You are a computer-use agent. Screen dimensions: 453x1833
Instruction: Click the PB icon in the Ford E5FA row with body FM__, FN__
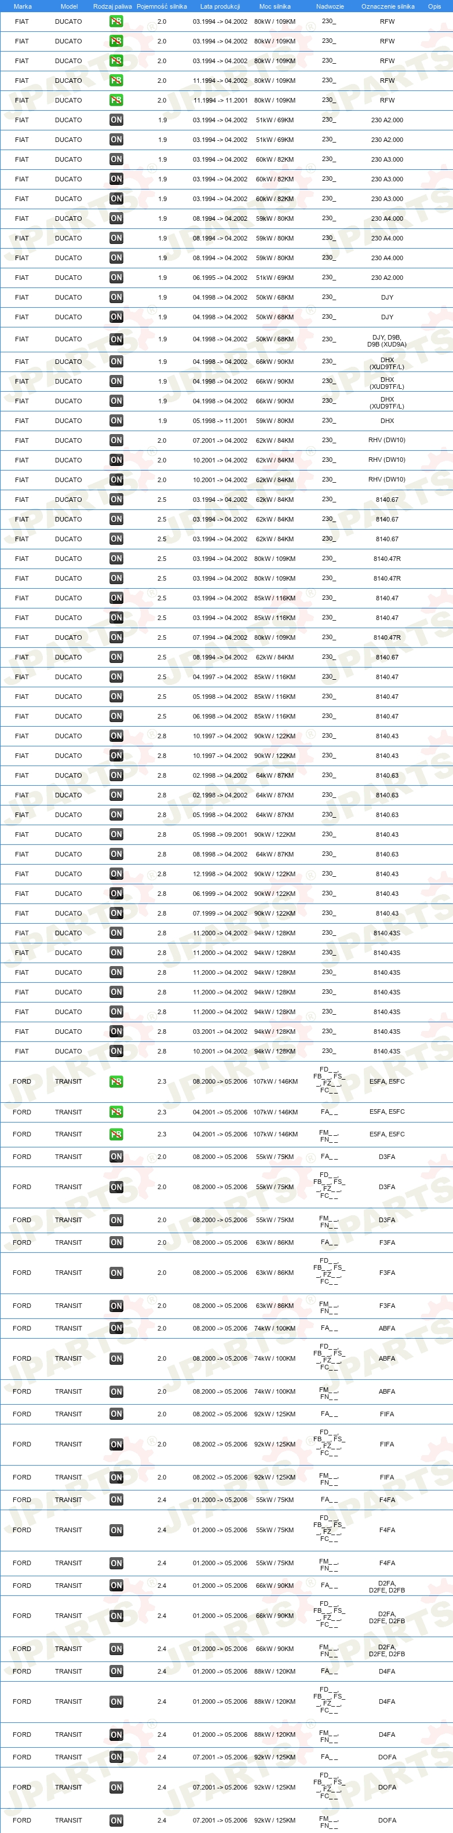pos(116,1134)
